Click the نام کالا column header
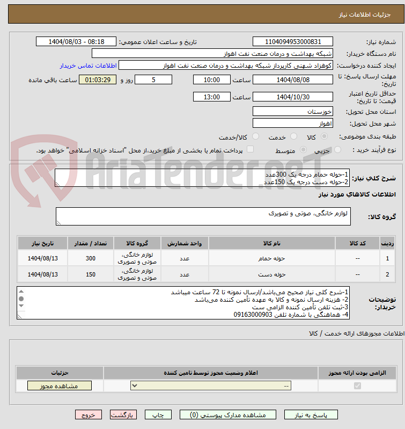The image size is (405, 429). click(x=271, y=243)
